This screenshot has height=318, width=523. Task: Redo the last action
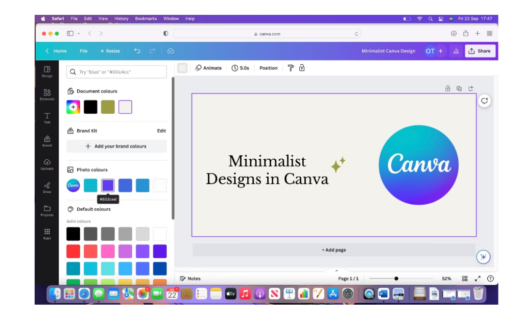(x=152, y=51)
